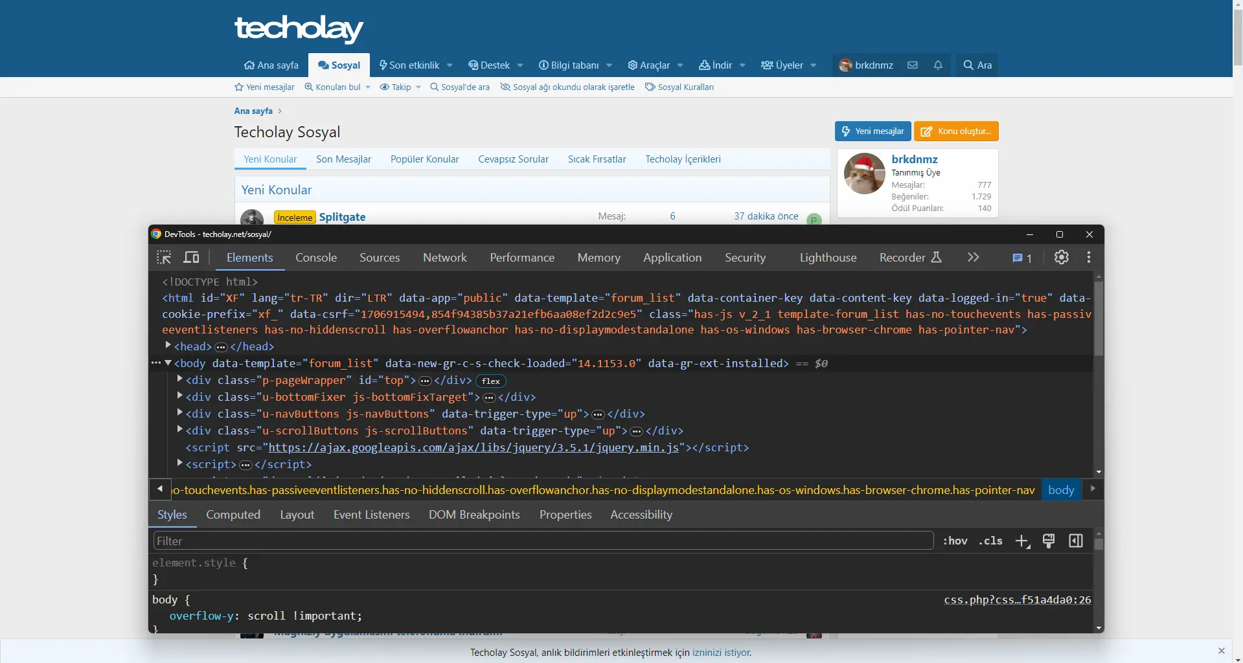Open the Recorder tab in DevTools
Image resolution: width=1243 pixels, height=663 pixels.
tap(910, 258)
